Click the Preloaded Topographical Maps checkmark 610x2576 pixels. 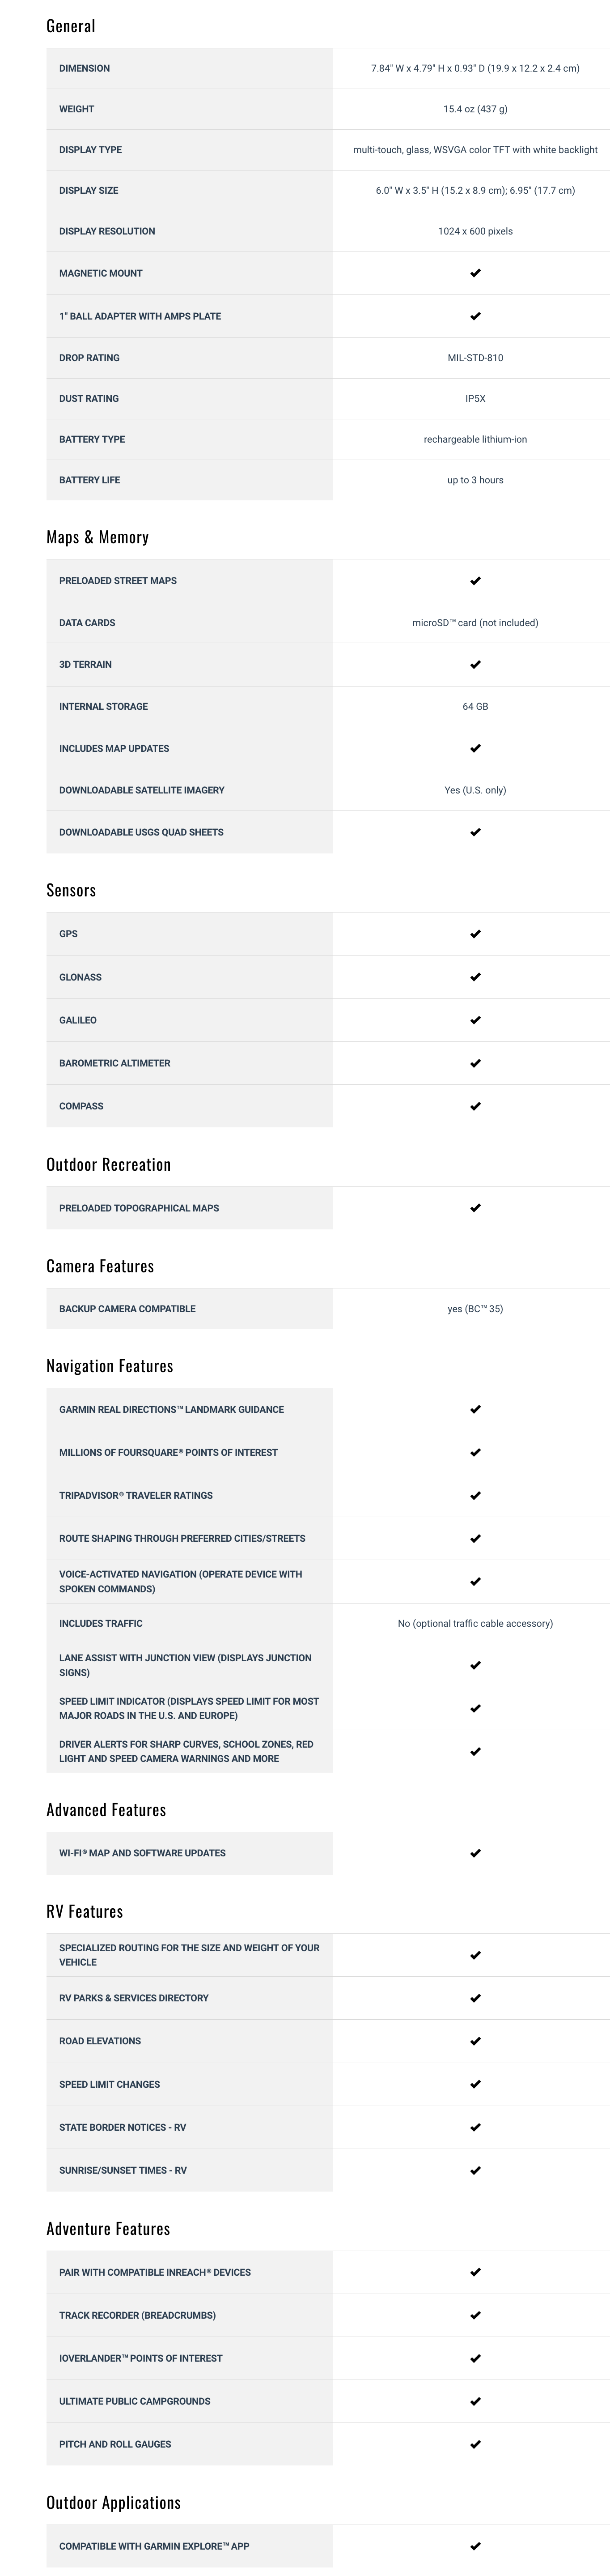click(x=475, y=1208)
